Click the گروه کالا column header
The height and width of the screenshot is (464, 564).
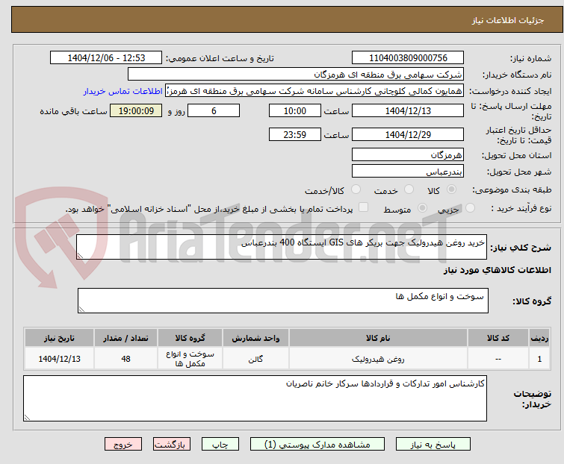click(x=190, y=338)
